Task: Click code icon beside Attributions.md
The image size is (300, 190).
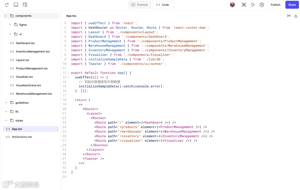Action: [8, 137]
